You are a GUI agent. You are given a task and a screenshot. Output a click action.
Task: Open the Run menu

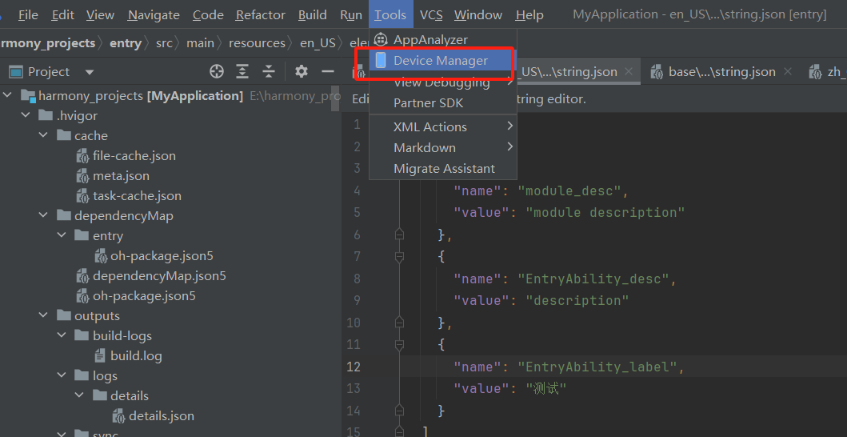[351, 14]
